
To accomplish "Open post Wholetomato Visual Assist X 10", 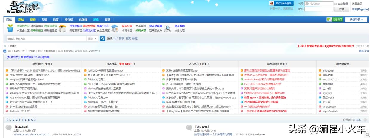I will pos(32,134).
